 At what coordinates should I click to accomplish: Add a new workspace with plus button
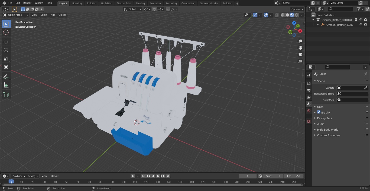237,4
